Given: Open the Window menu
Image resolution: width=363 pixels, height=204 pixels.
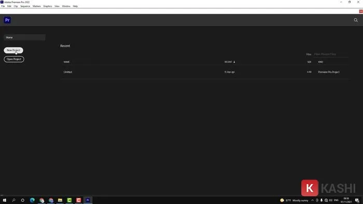Looking at the screenshot, I should tap(66, 6).
